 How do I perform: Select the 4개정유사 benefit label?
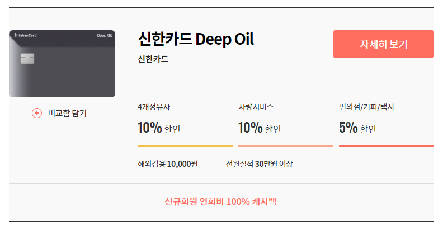pos(153,106)
